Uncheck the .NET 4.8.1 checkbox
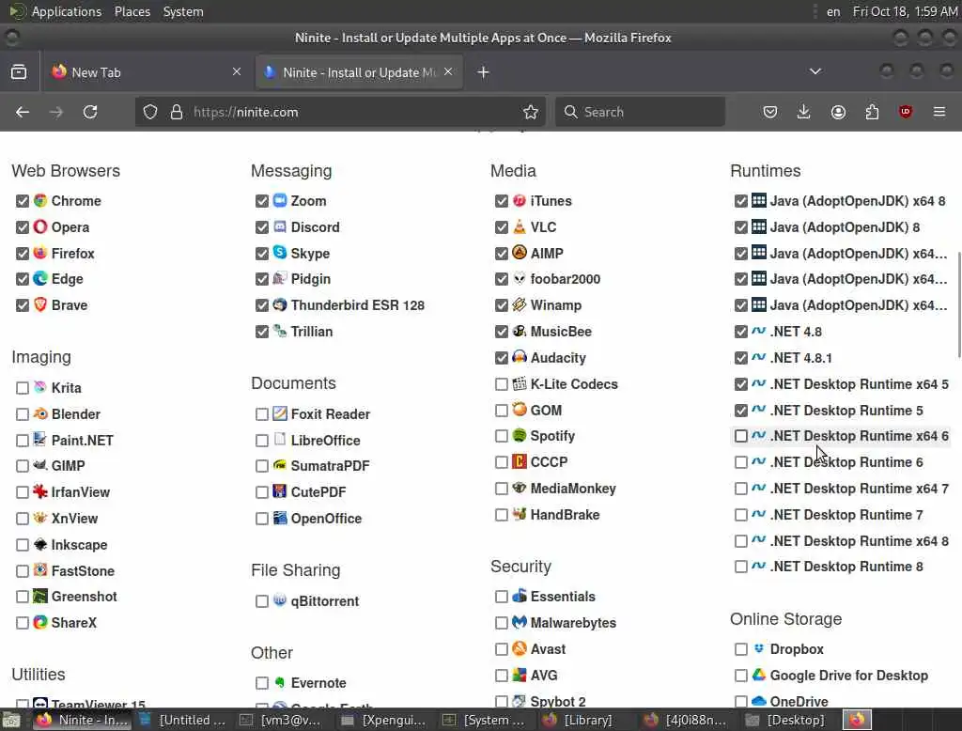Image resolution: width=962 pixels, height=731 pixels. [741, 358]
